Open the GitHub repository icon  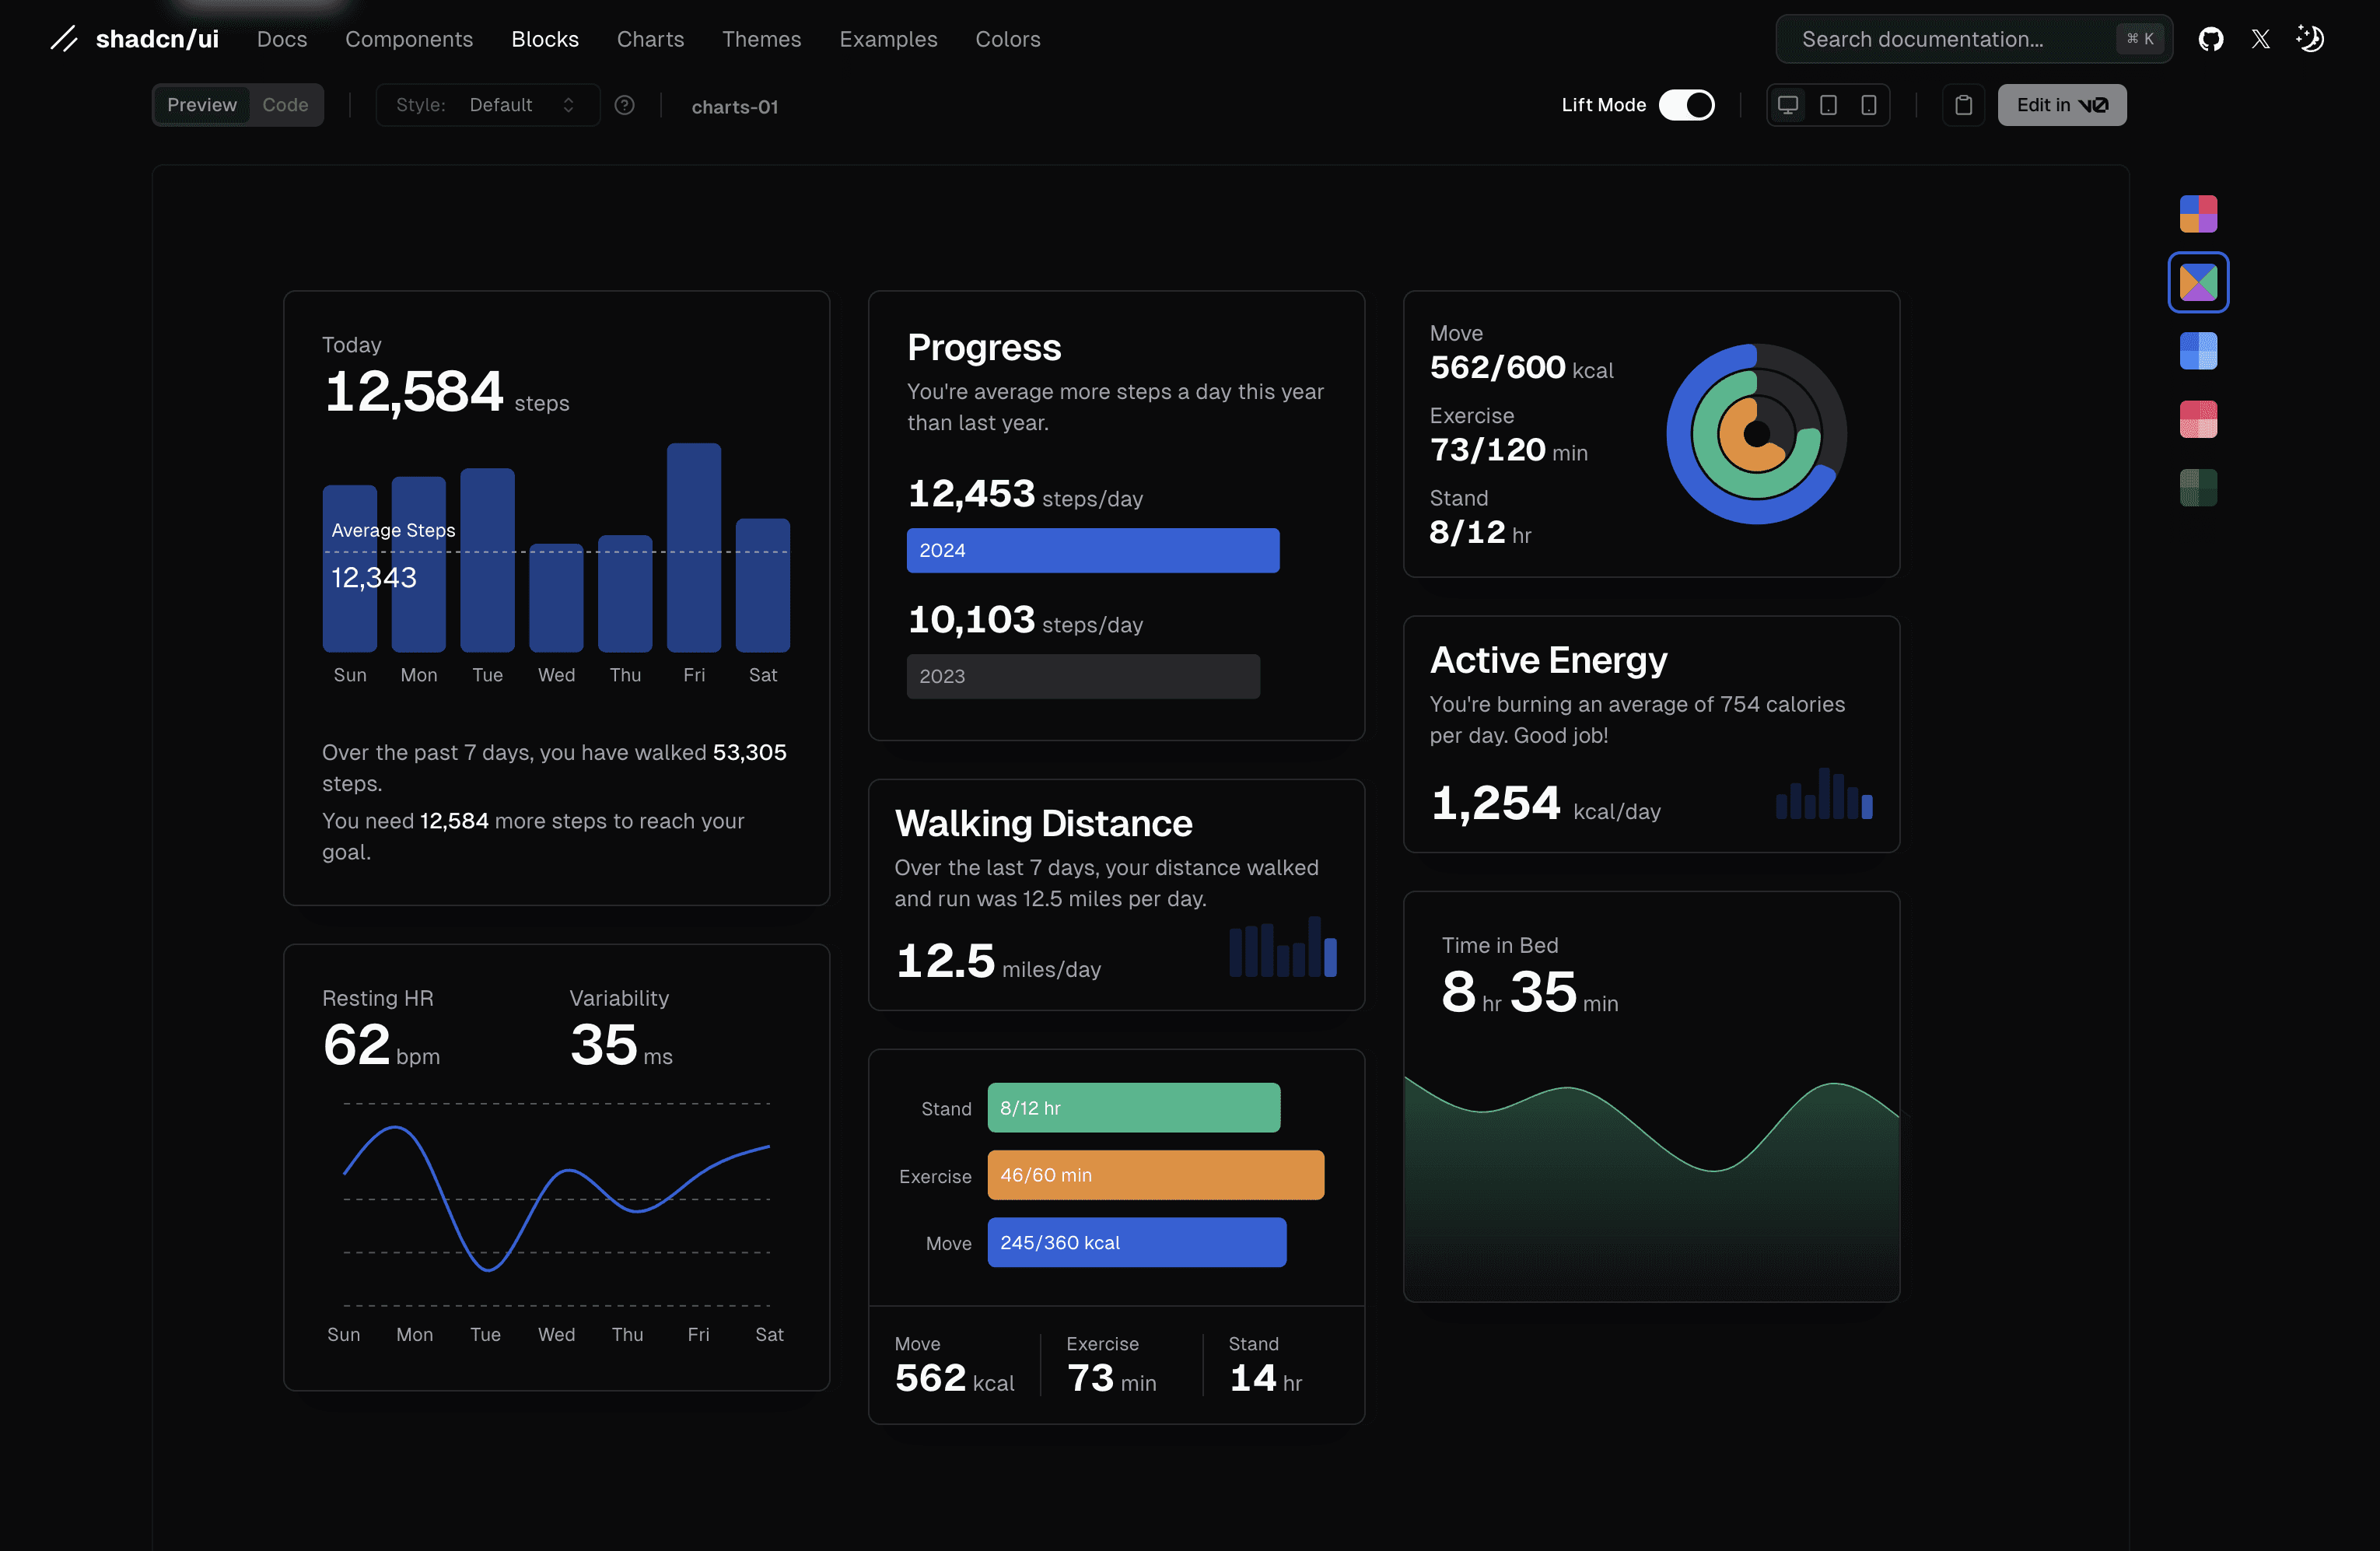click(x=2210, y=39)
